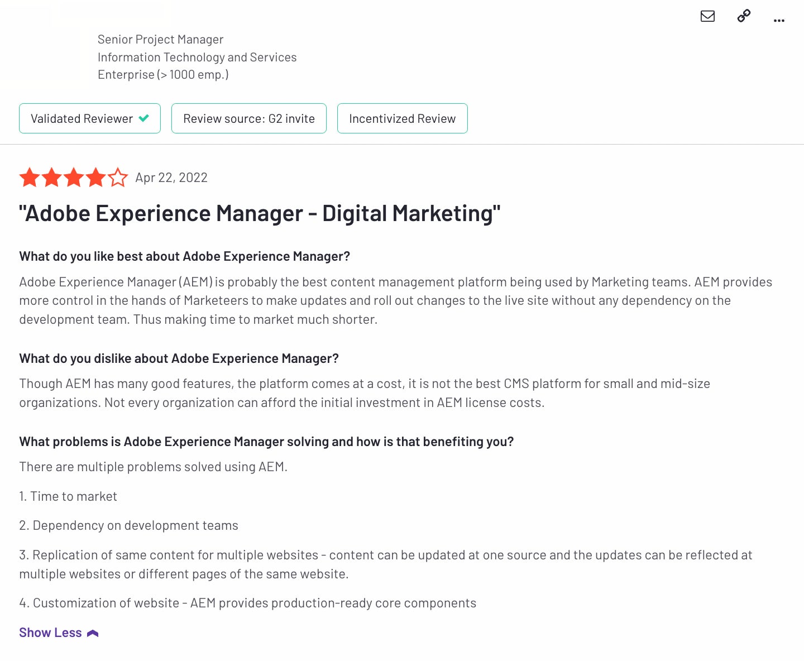The image size is (804, 661).
Task: Click 'What problems is Adobe Experience Manager solving' heading
Action: [266, 442]
